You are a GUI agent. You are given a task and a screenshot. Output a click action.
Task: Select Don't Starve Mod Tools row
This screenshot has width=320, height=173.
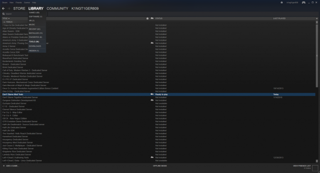pyautogui.click(x=159, y=94)
